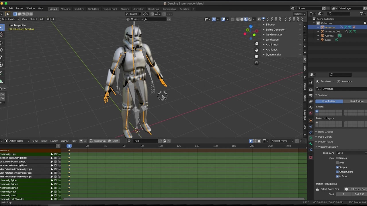The image size is (367, 206).
Task: Click the Stash button
Action: point(113,141)
